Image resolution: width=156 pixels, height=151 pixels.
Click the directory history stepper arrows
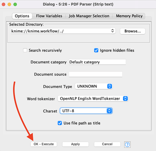tap(113, 31)
